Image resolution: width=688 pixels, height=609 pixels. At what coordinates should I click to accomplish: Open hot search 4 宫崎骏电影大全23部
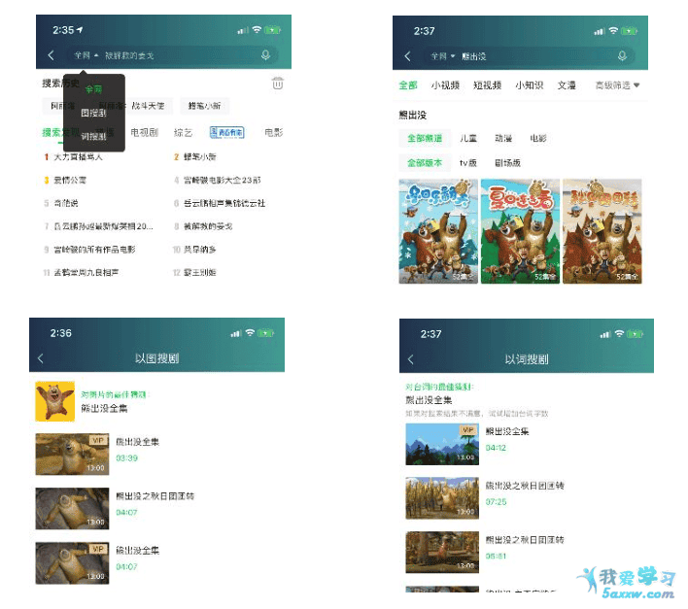[x=218, y=180]
